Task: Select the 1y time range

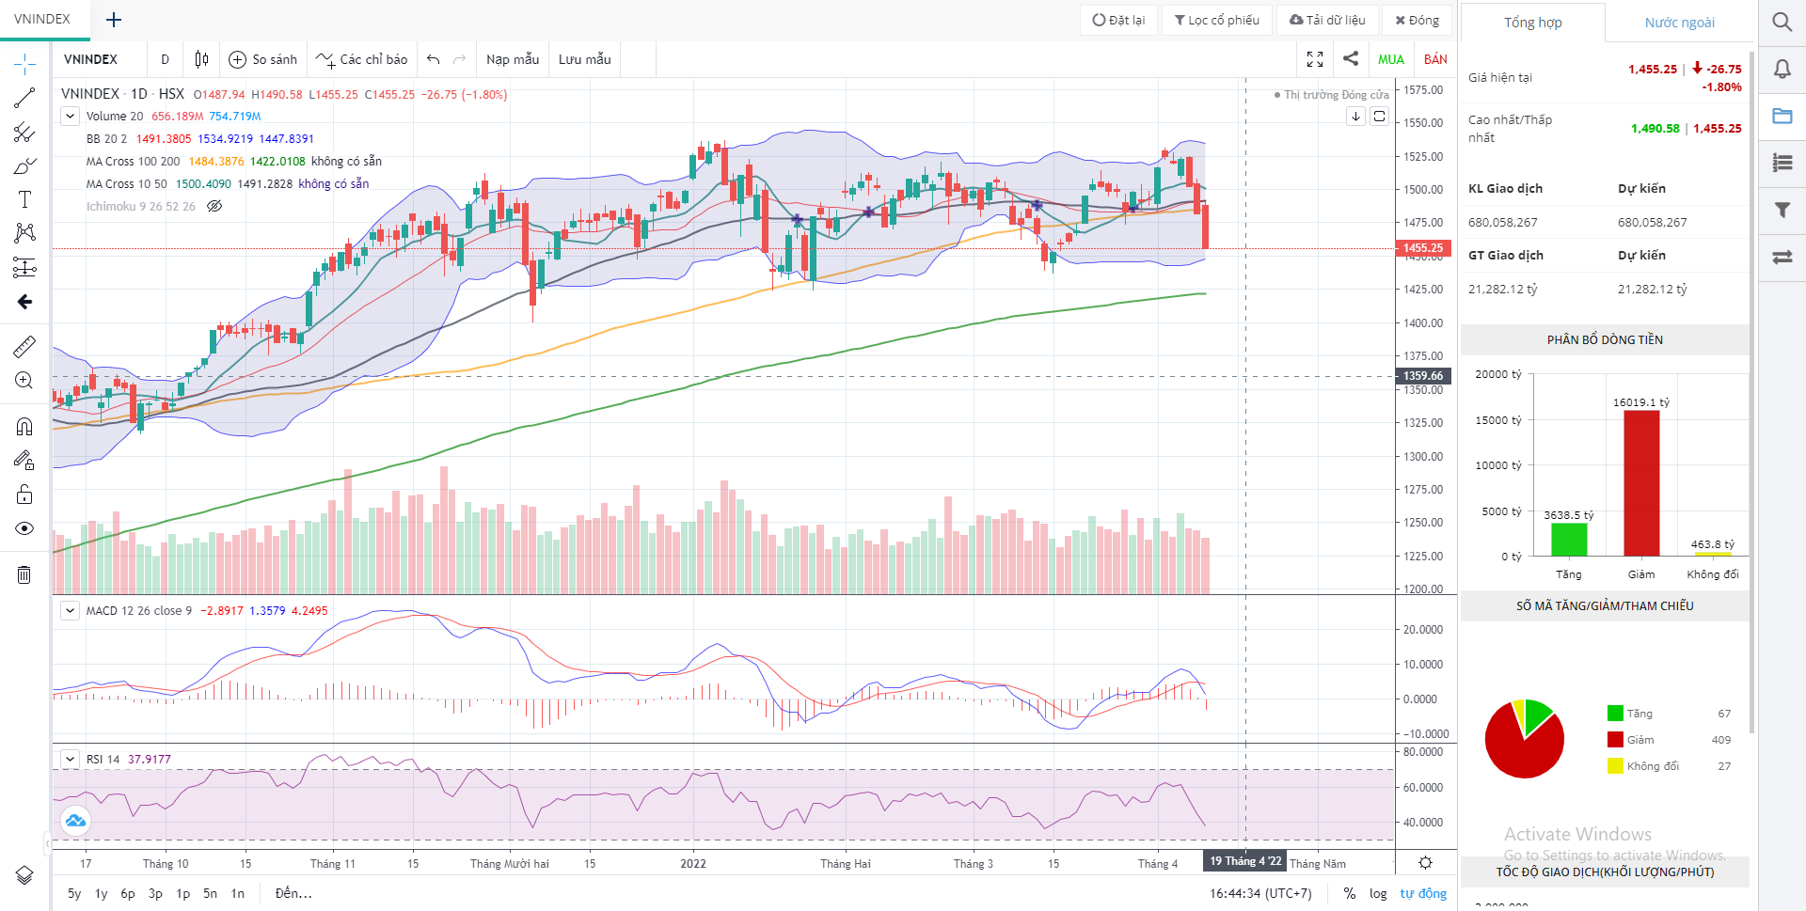Action: click(x=101, y=893)
